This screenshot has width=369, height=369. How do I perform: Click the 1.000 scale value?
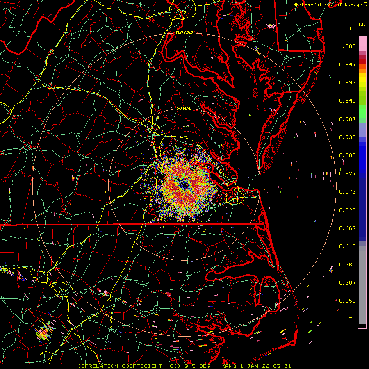(x=347, y=46)
